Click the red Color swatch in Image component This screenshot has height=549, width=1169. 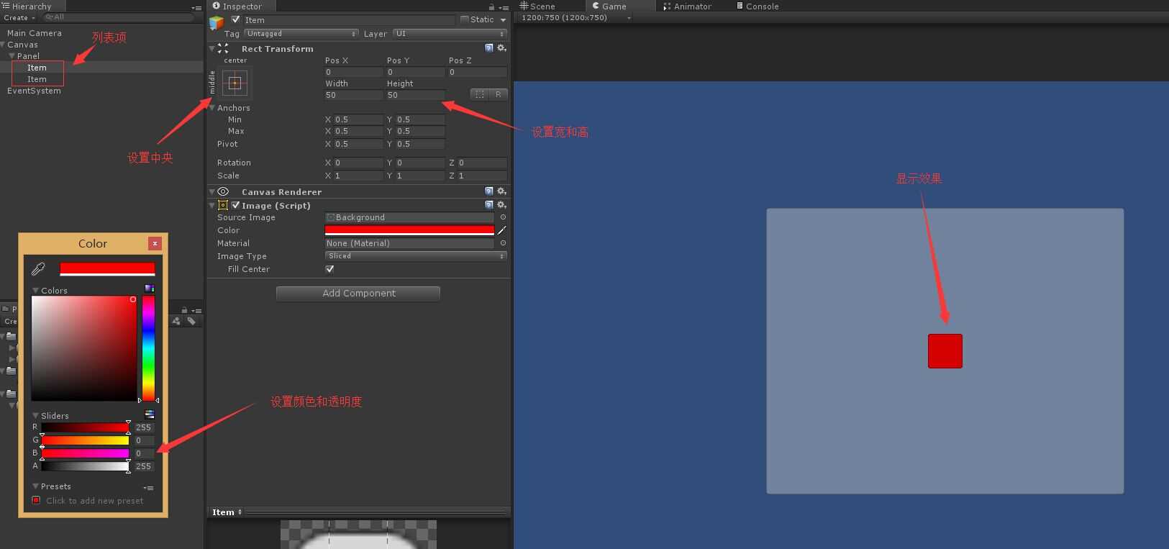point(409,230)
